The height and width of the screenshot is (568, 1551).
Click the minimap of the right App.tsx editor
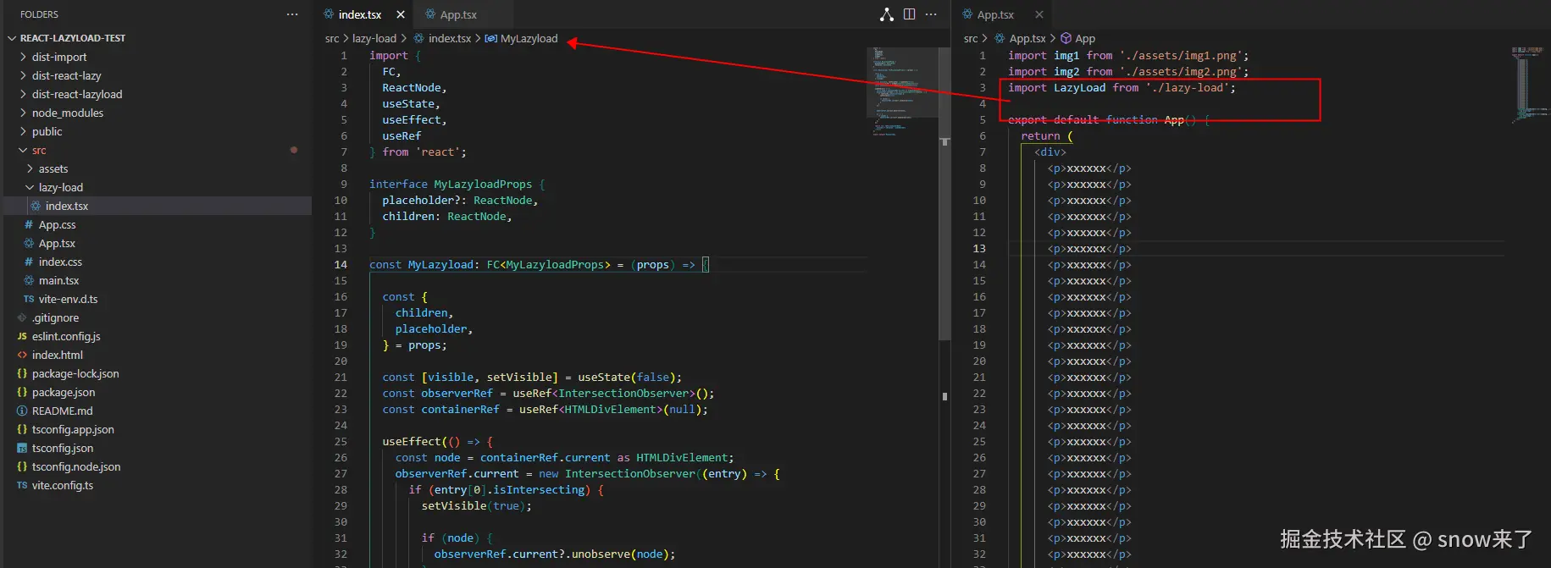(x=1528, y=85)
